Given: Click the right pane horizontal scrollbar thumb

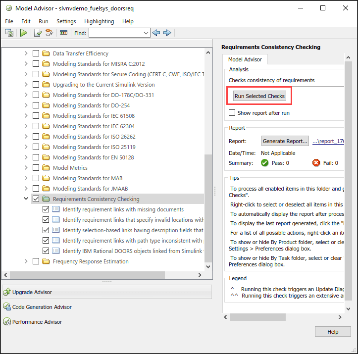Looking at the screenshot, I should click(257, 317).
